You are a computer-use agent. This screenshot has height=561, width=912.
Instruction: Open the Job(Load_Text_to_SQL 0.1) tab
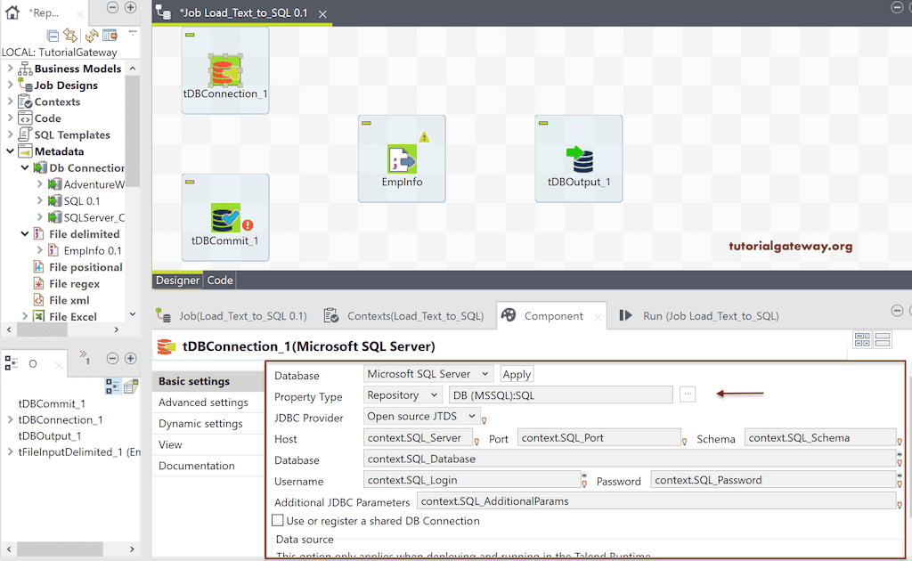click(232, 315)
